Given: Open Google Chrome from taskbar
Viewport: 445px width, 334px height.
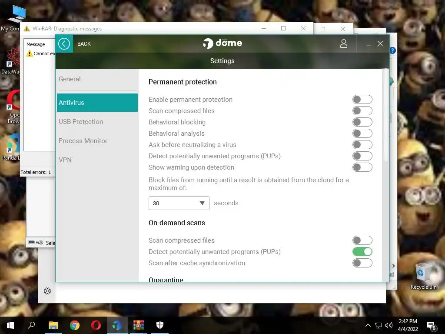Looking at the screenshot, I should (75, 325).
